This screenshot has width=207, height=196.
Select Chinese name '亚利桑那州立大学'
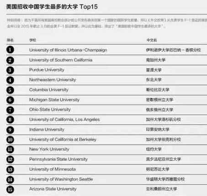point(162,189)
